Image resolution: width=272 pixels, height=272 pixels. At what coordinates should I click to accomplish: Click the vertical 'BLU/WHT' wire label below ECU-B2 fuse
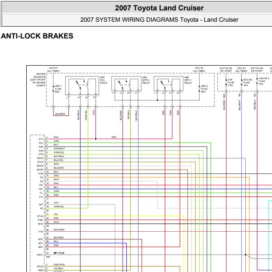point(239,105)
